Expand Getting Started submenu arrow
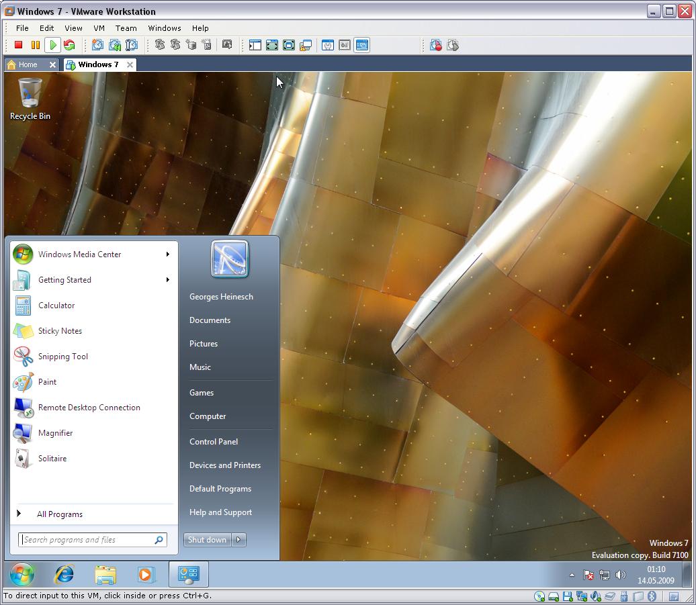696x605 pixels. [168, 279]
